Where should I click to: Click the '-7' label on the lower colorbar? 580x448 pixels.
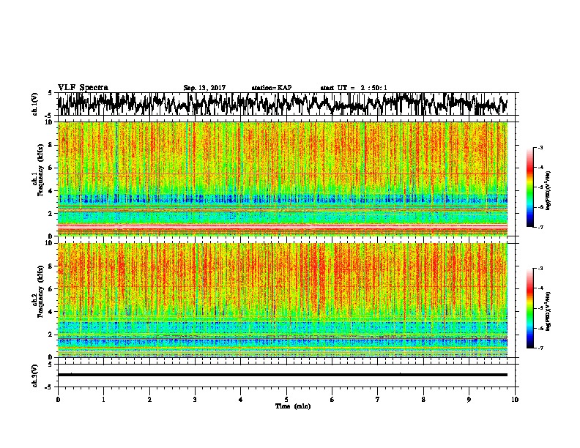[540, 348]
